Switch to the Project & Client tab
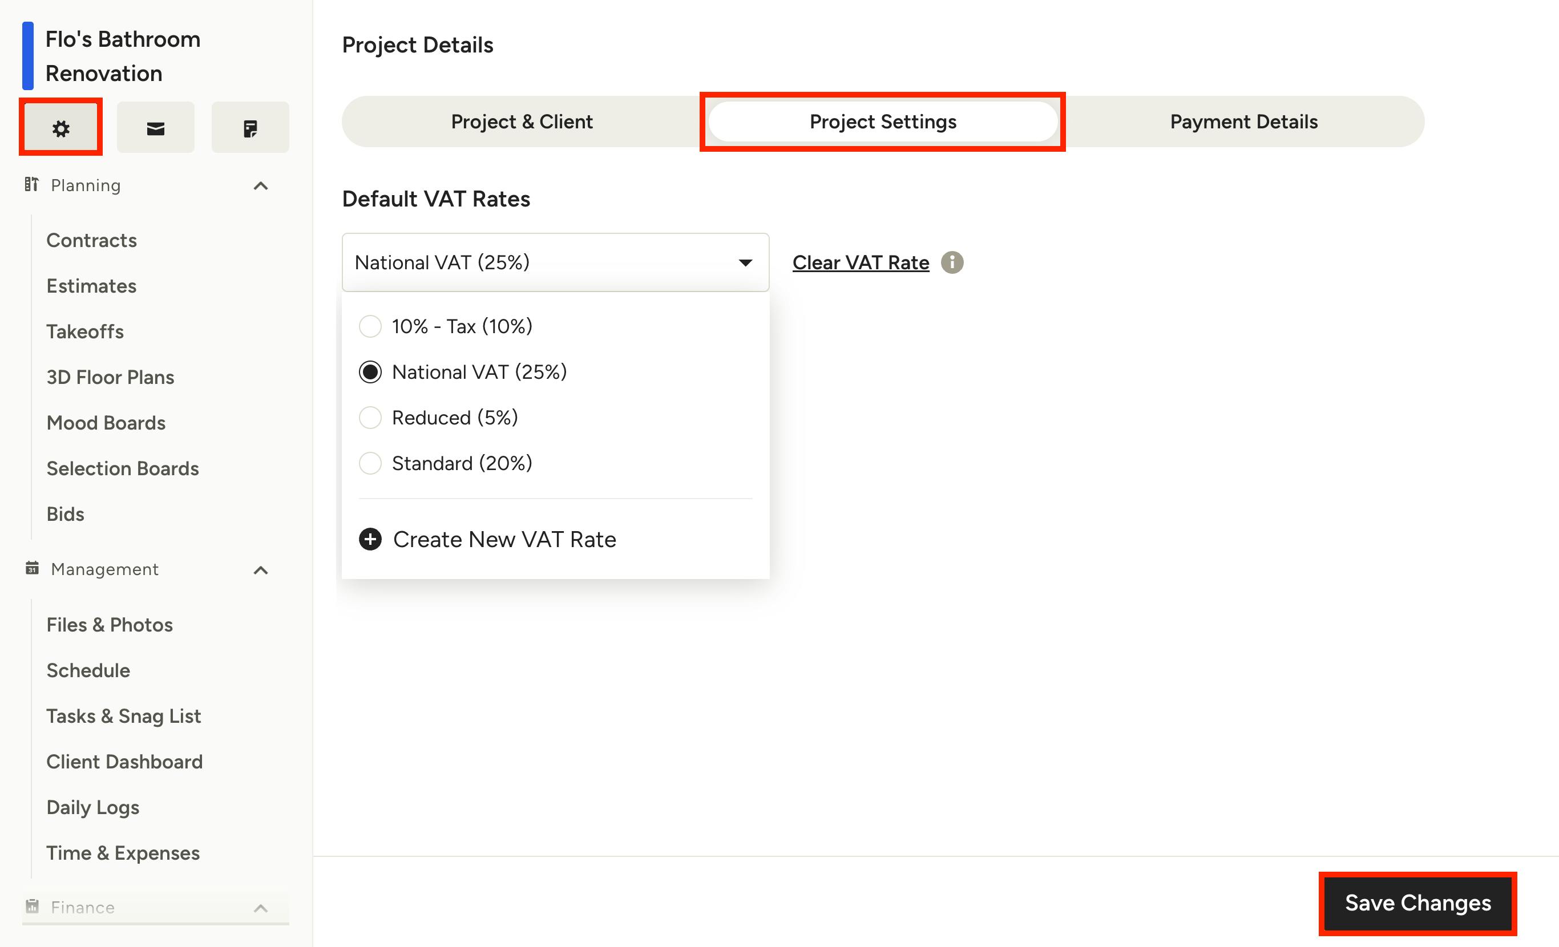The width and height of the screenshot is (1559, 947). pos(522,122)
